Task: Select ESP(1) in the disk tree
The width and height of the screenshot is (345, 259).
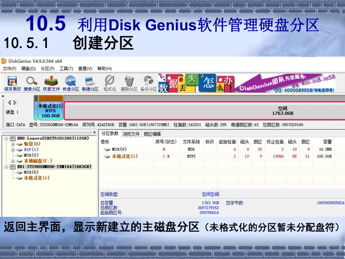Action: pos(31,149)
